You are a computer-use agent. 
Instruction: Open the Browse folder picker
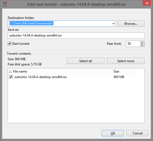tap(131, 23)
